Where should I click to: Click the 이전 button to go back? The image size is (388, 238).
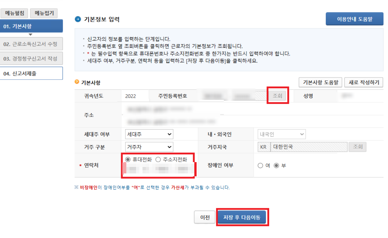[x=204, y=217]
